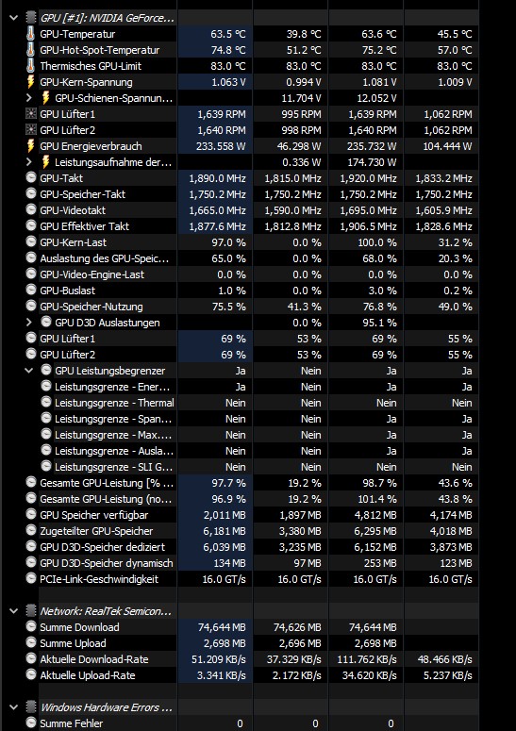This screenshot has width=516, height=731.
Task: Expand the Leistungsaufnahme der row
Action: 29,162
